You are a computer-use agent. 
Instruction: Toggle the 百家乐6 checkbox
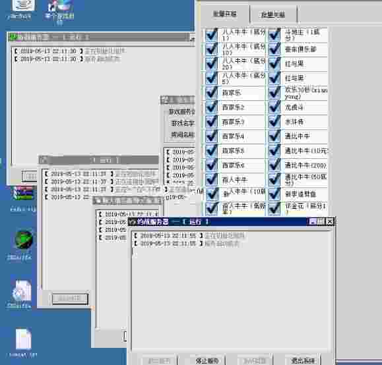point(211,165)
